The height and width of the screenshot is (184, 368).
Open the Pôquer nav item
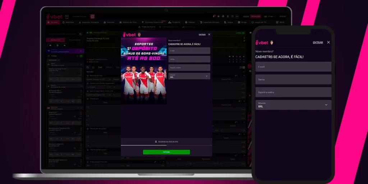pyautogui.click(x=190, y=22)
